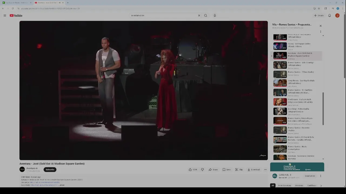Switch to the first browser tab
Image resolution: width=346 pixels, height=194 pixels.
(x=17, y=3)
